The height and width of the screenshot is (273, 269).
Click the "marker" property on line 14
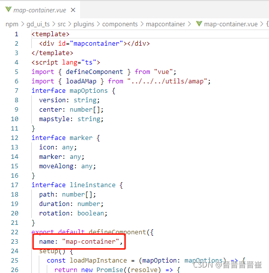(50, 157)
